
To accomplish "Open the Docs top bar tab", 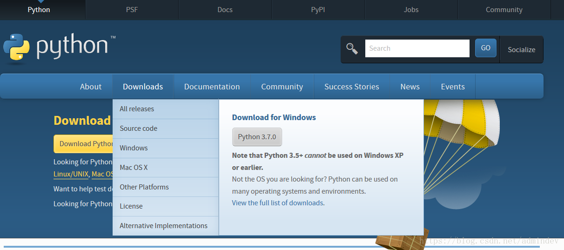I will coord(225,10).
